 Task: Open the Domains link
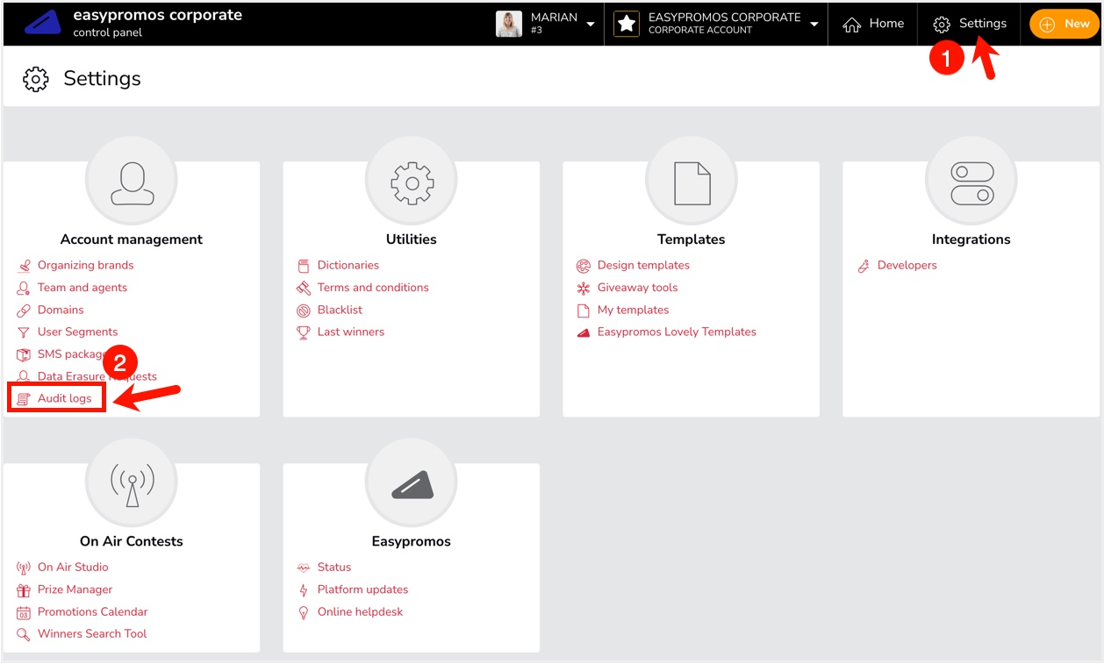pos(61,310)
